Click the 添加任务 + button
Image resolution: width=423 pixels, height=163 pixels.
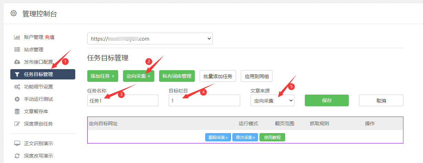[x=102, y=76]
